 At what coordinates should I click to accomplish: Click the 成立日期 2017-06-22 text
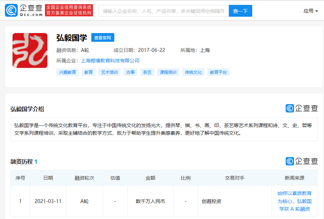(139, 50)
